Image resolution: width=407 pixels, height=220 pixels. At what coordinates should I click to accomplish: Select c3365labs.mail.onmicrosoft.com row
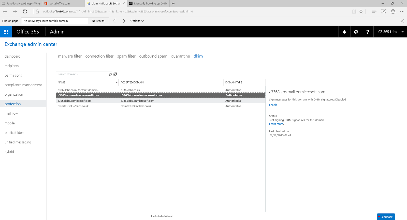point(161,95)
